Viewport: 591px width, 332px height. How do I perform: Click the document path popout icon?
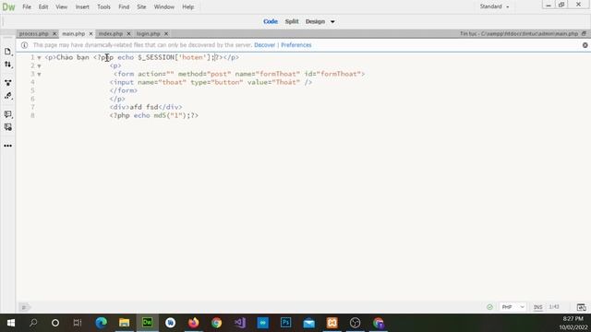point(584,33)
